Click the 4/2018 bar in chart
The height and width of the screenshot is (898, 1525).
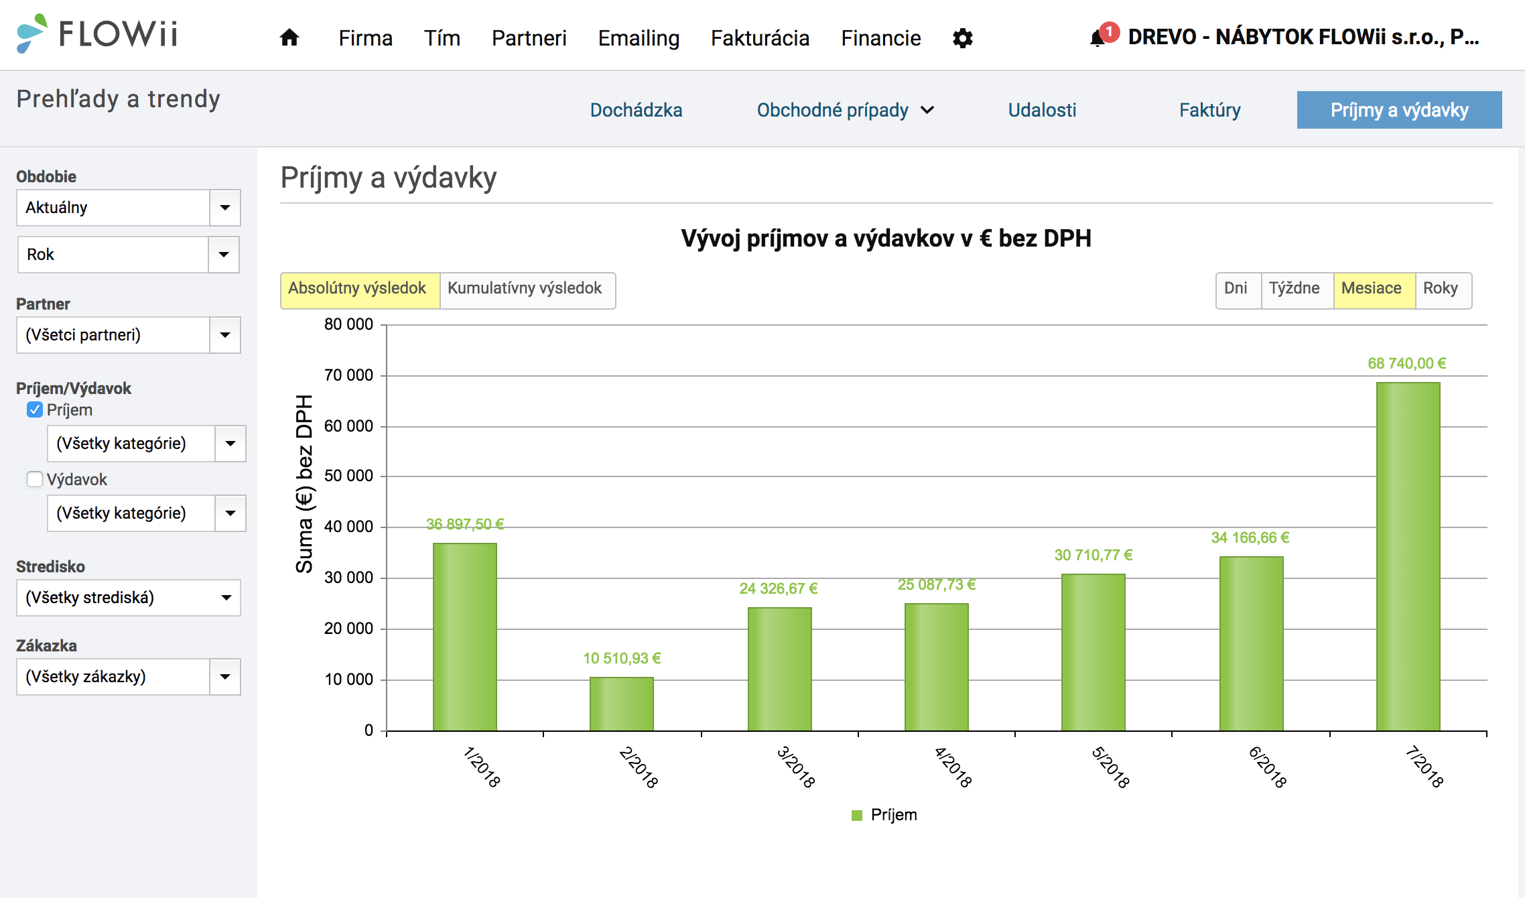(x=937, y=667)
